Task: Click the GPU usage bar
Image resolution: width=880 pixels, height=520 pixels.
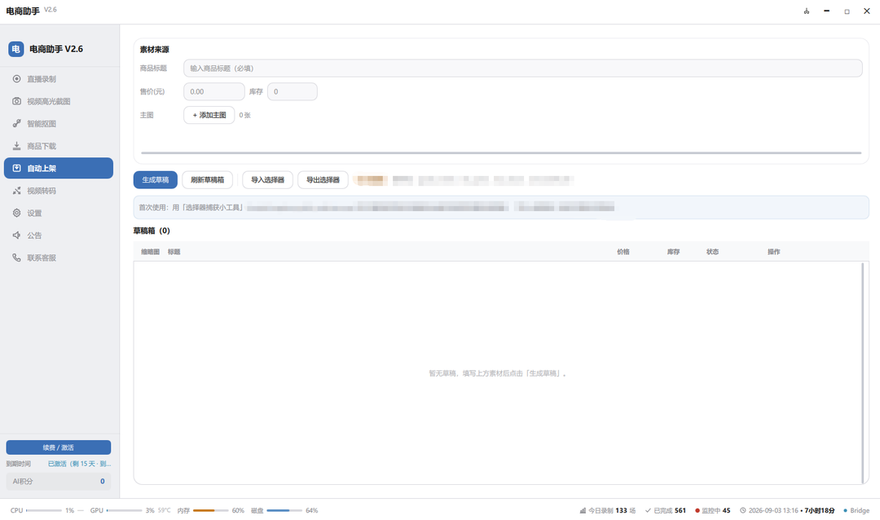Action: point(124,510)
